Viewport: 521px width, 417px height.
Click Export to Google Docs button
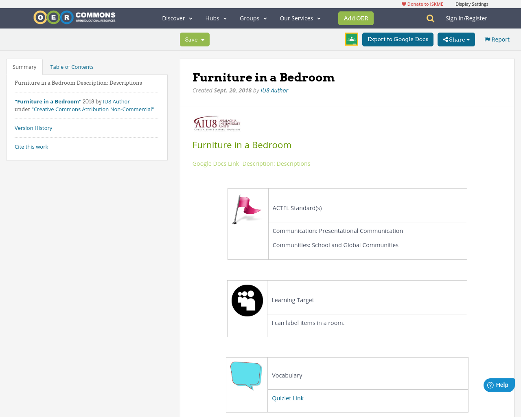click(x=398, y=40)
